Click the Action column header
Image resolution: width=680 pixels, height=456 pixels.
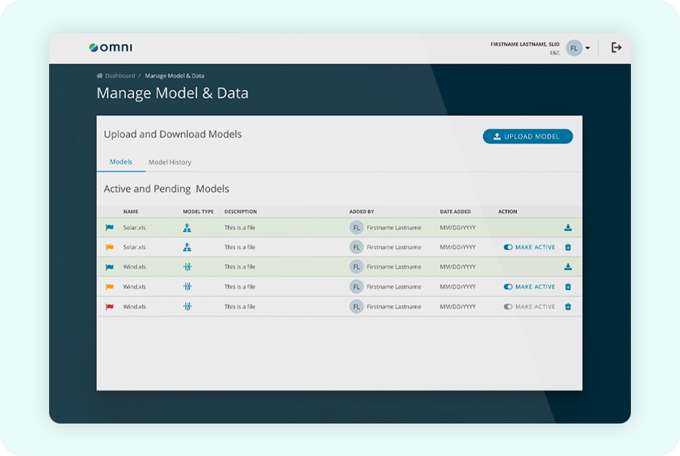508,211
